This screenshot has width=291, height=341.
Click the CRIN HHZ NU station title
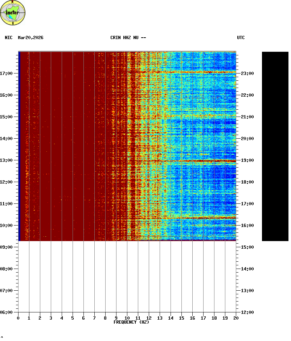click(x=128, y=38)
